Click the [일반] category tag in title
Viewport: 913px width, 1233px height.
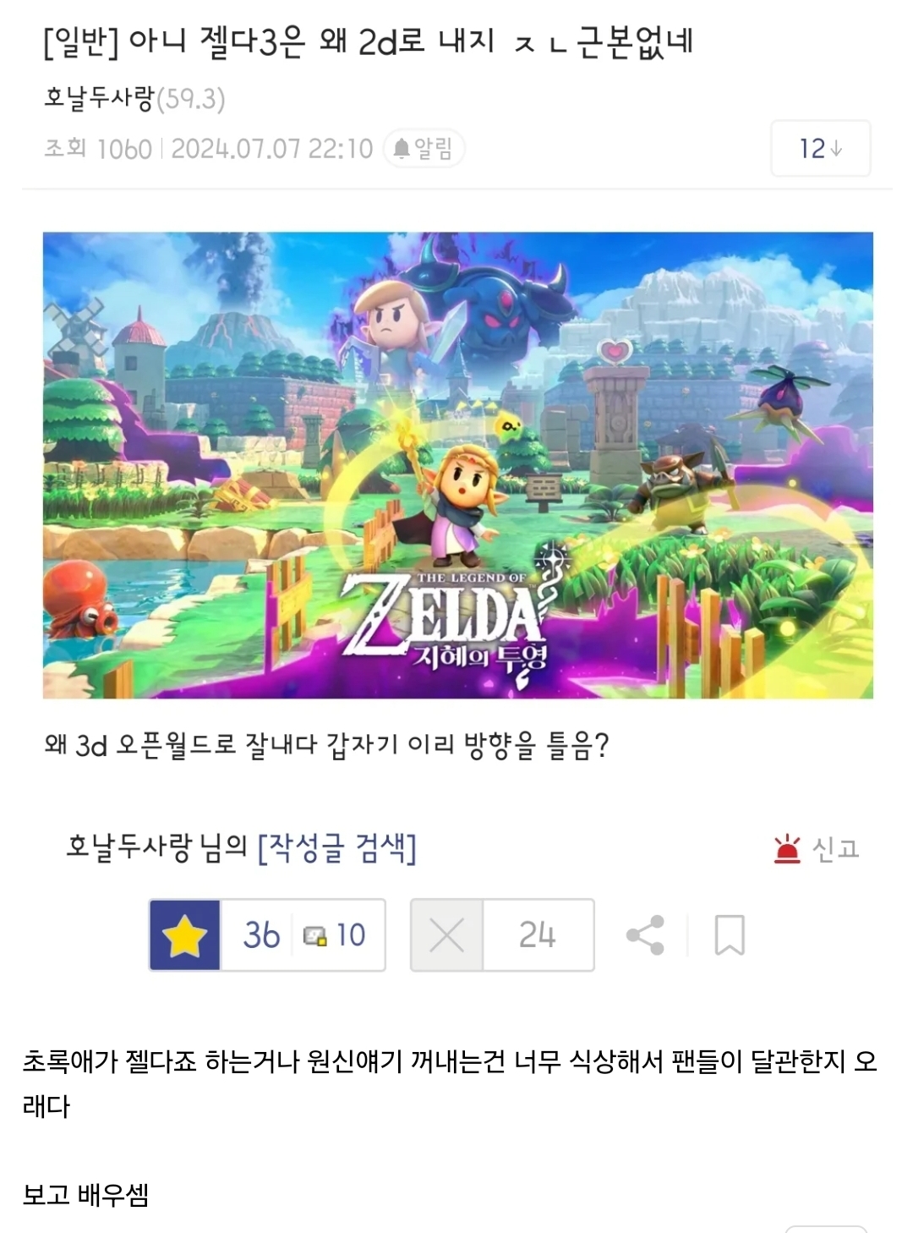[x=81, y=41]
